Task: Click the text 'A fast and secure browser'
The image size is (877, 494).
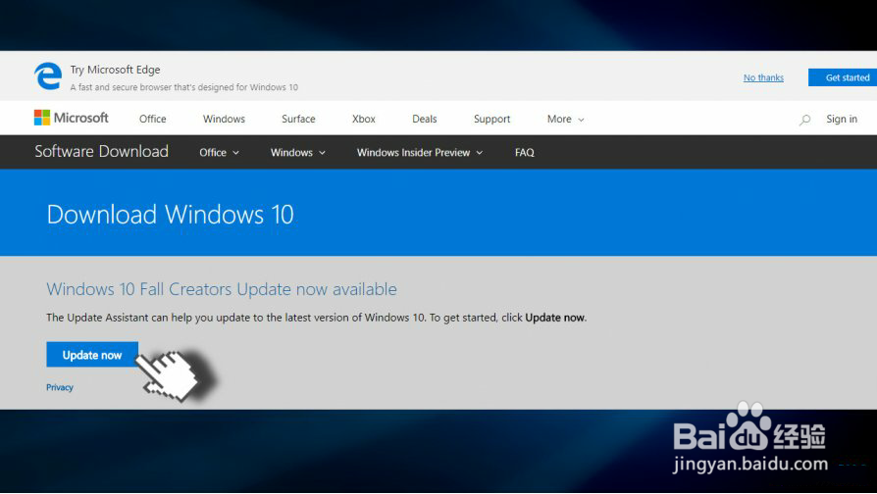Action: (184, 87)
